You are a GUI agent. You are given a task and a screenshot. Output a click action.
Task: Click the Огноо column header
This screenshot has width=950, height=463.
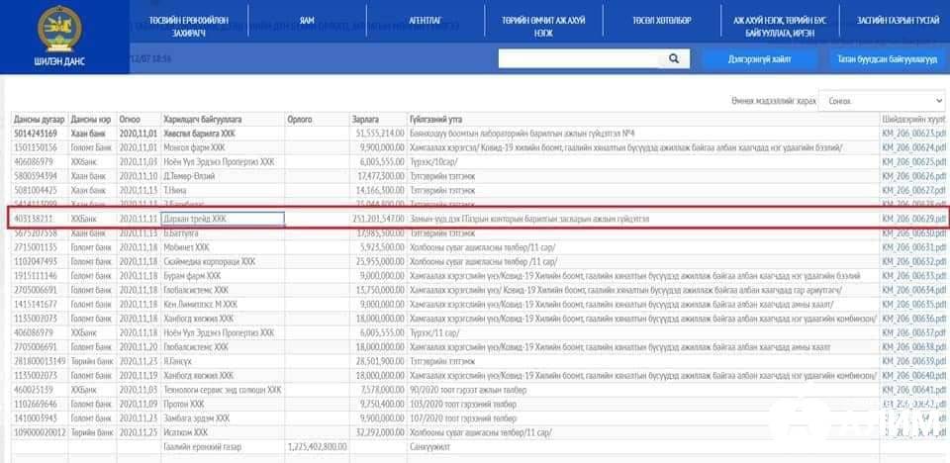coord(130,120)
